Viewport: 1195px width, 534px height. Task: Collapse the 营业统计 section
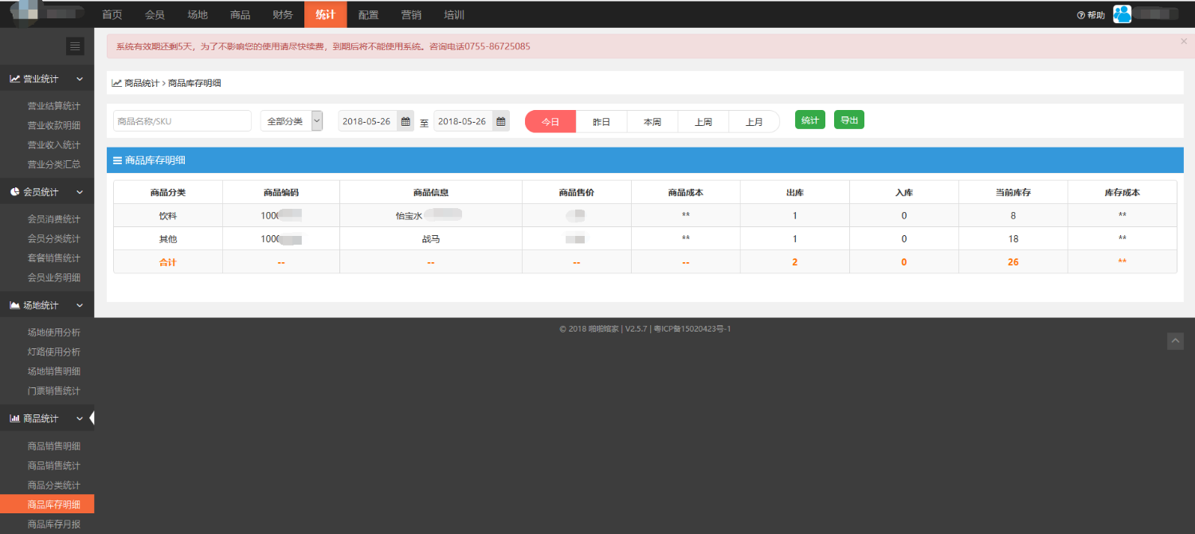coord(79,79)
